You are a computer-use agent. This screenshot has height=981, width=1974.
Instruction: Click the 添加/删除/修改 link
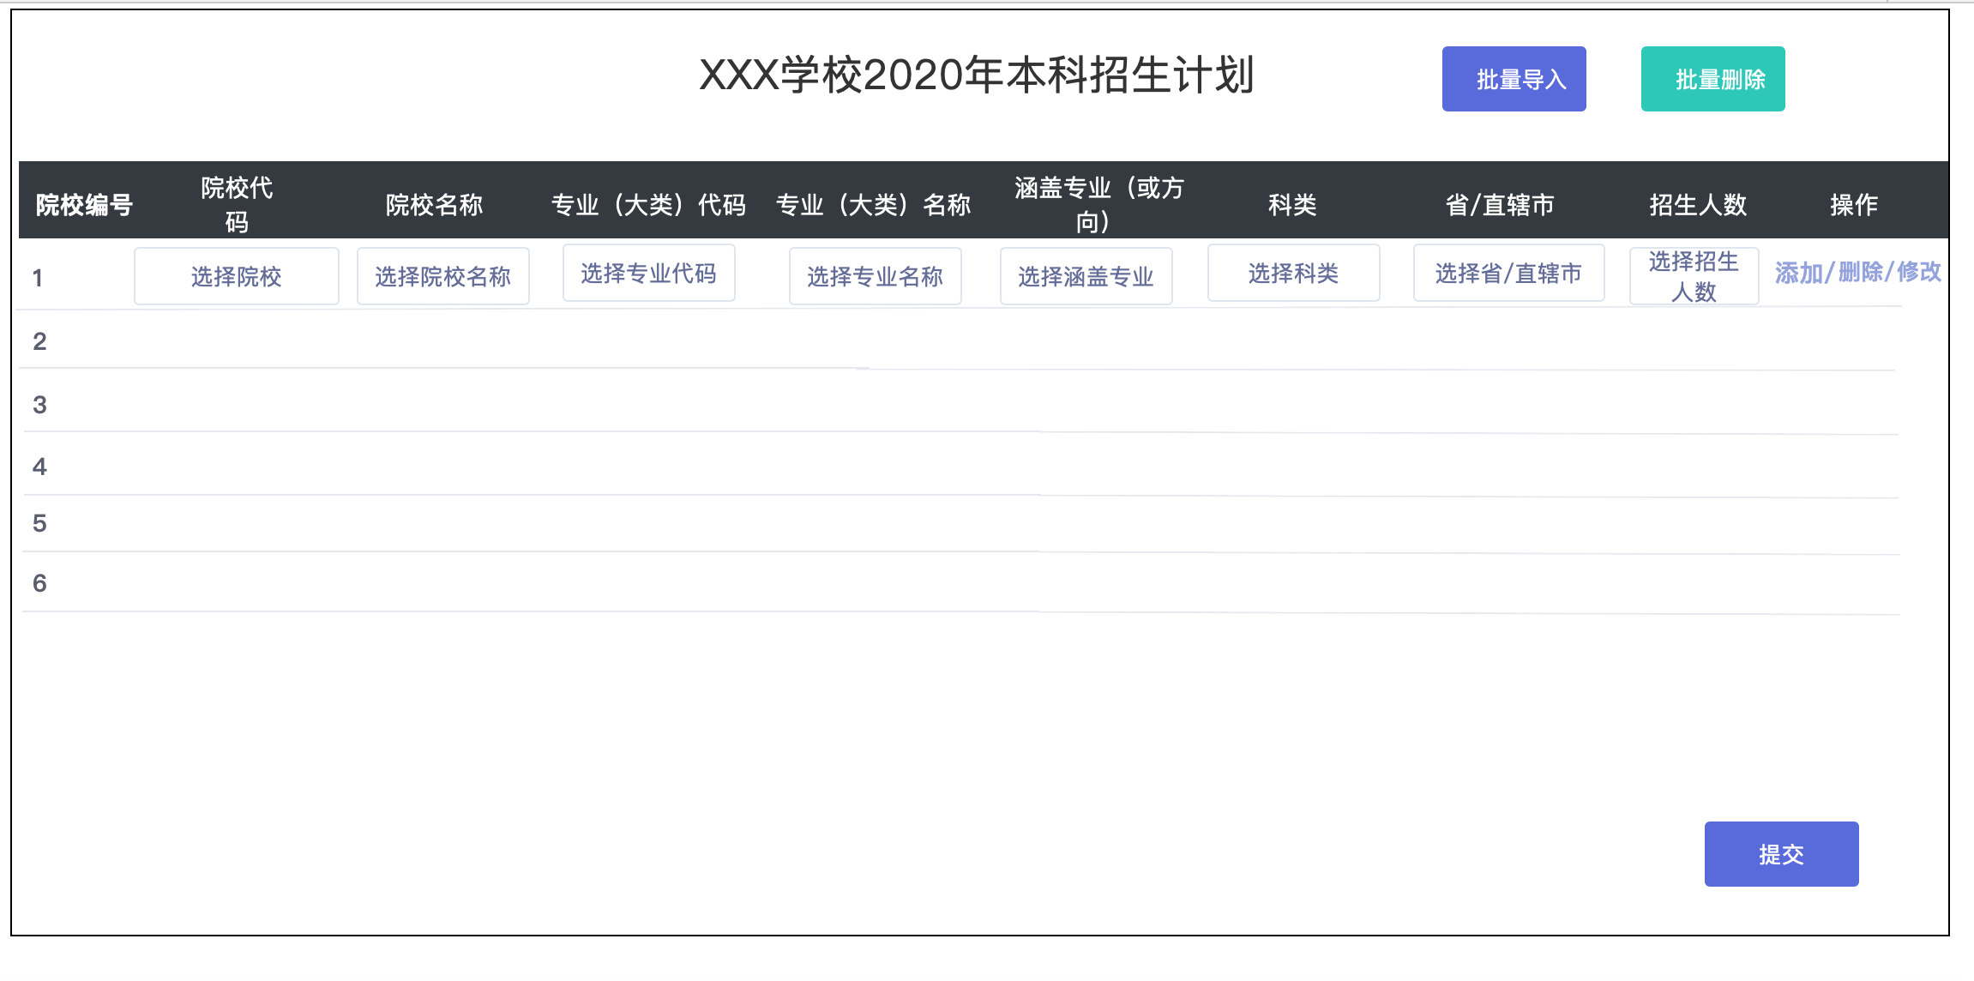tap(1857, 273)
